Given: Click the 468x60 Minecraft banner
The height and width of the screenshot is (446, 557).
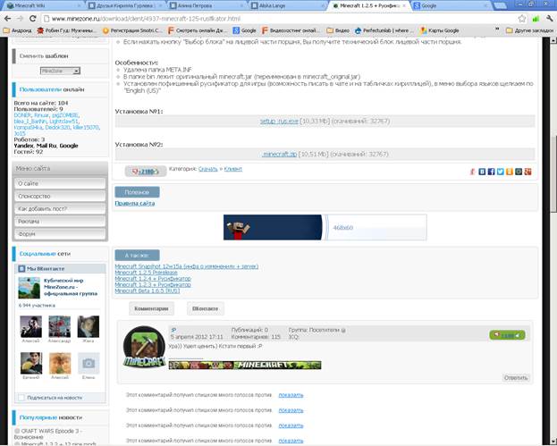Looking at the screenshot, I should point(325,227).
